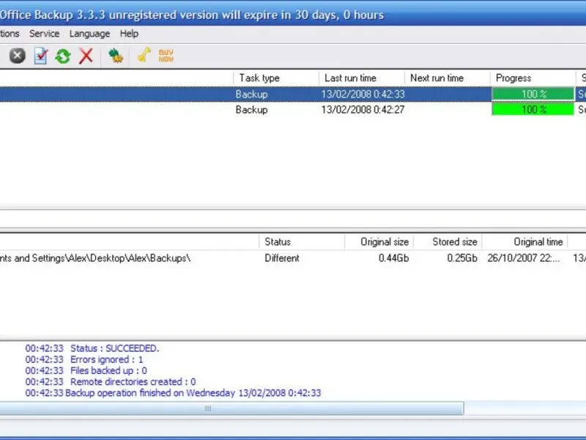Screen dimensions: 586x440
Task: Click the Progress column header
Action: point(533,78)
